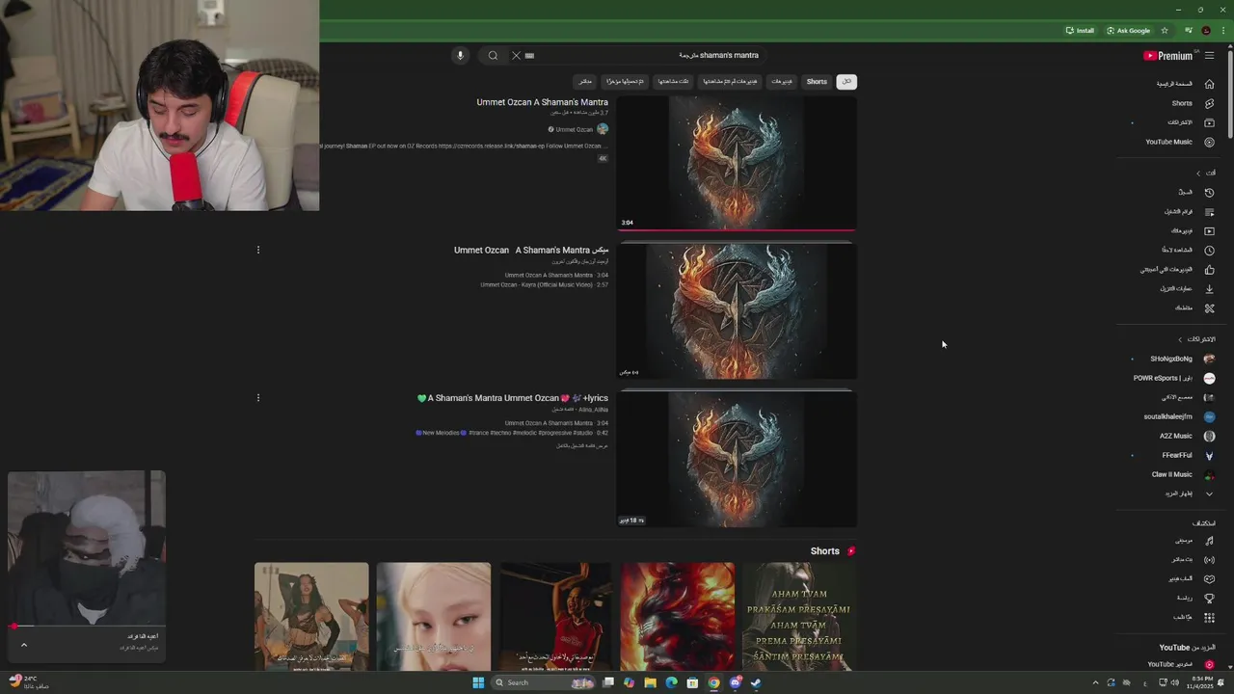The width and height of the screenshot is (1234, 694).
Task: Select the Shorts filter chip
Action: click(817, 81)
